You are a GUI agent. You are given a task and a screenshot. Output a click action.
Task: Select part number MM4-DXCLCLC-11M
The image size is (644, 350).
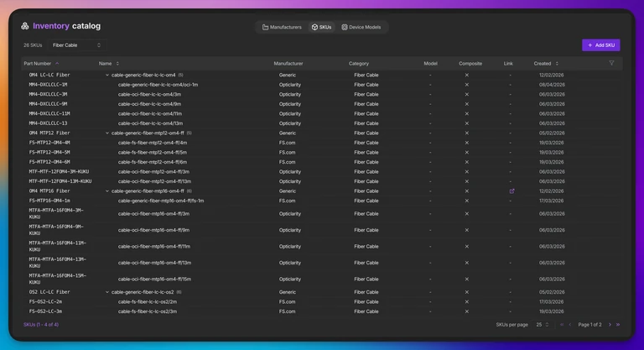click(x=49, y=114)
